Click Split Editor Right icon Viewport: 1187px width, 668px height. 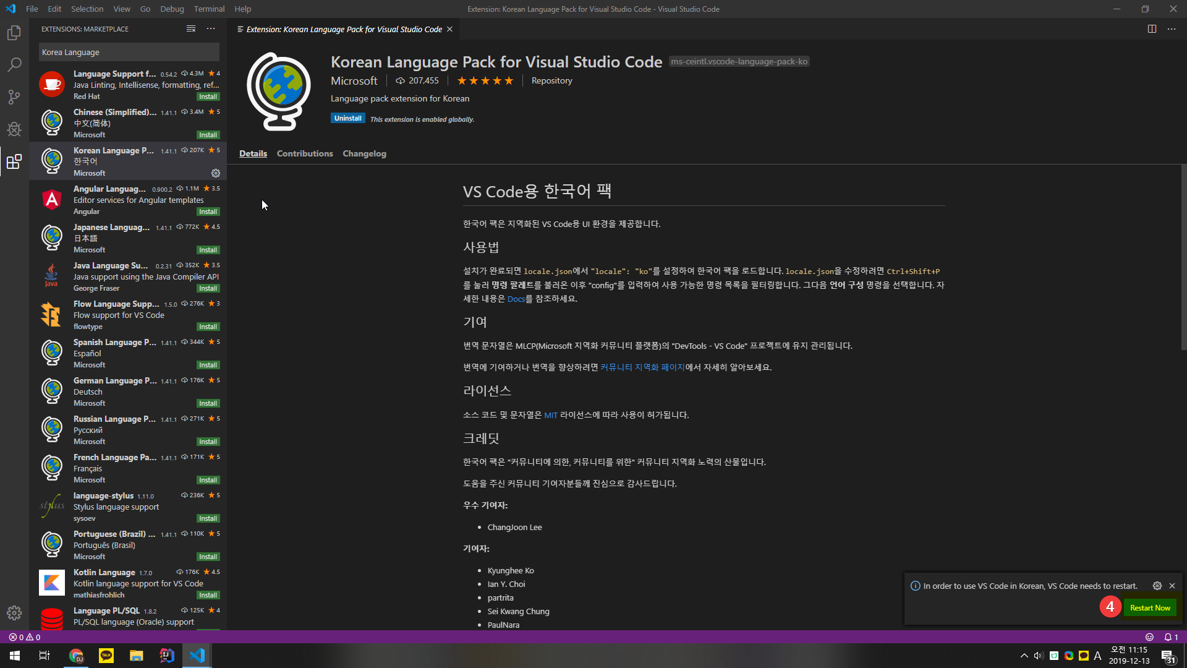pyautogui.click(x=1152, y=29)
